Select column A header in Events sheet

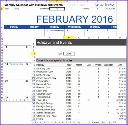50,38
